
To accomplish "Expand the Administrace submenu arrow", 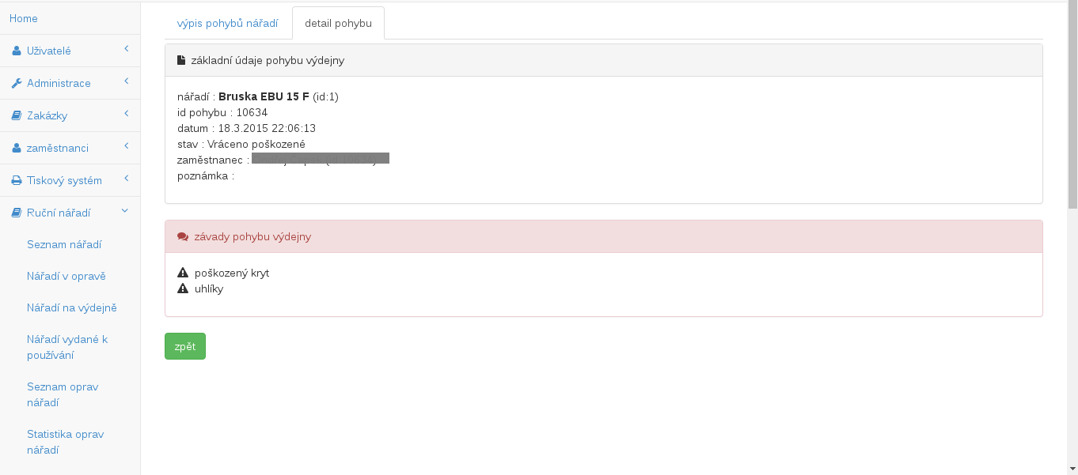I will point(126,82).
